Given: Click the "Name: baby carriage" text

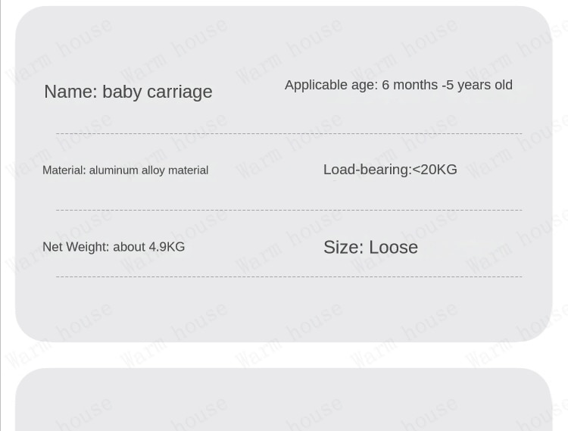Looking at the screenshot, I should 128,91.
